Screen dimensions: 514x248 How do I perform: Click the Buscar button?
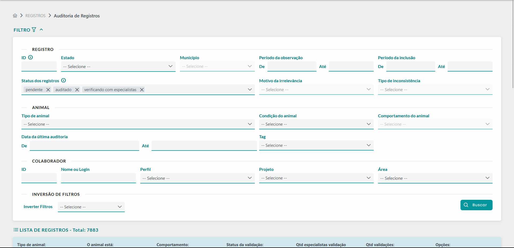pyautogui.click(x=477, y=205)
